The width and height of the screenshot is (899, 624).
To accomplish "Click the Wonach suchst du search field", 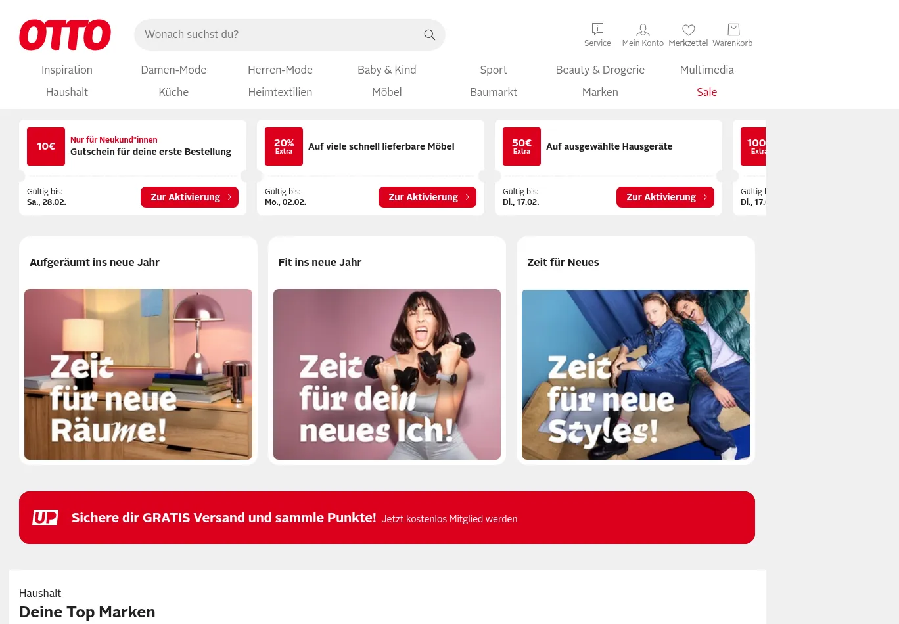I will [x=279, y=35].
